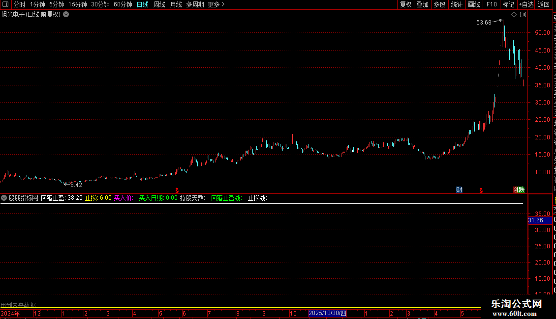The height and width of the screenshot is (319, 556).
Task: Click the 标记 mark button
Action: pos(508,4)
